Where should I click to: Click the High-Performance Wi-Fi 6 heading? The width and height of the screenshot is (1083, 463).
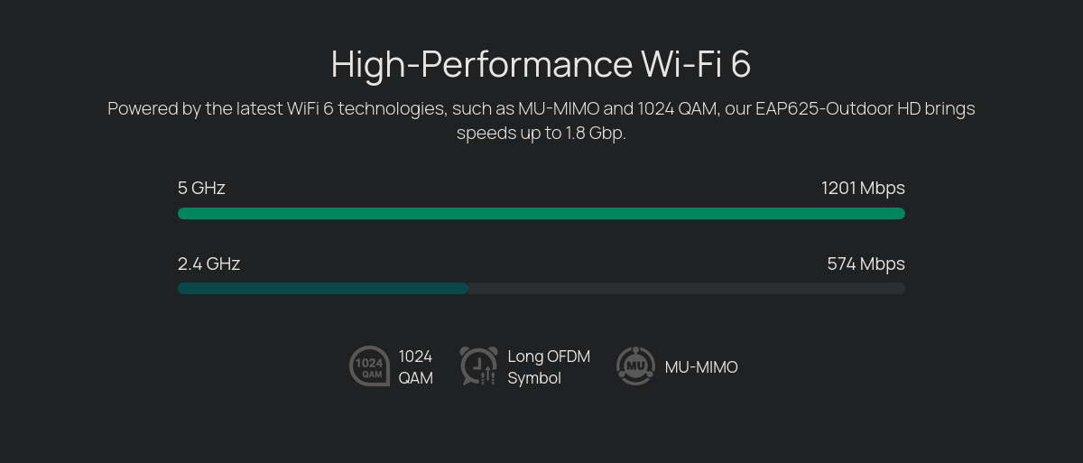(541, 64)
